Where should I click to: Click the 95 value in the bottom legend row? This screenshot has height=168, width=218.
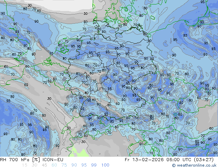point(84,165)
